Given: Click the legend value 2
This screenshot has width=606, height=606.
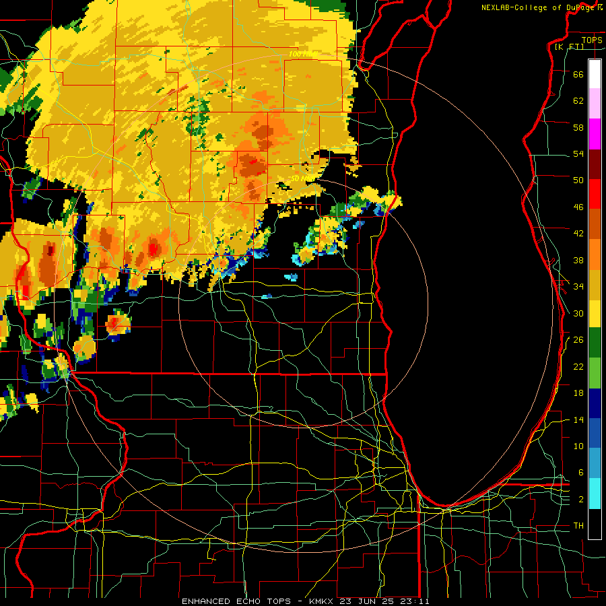Looking at the screenshot, I should [580, 500].
